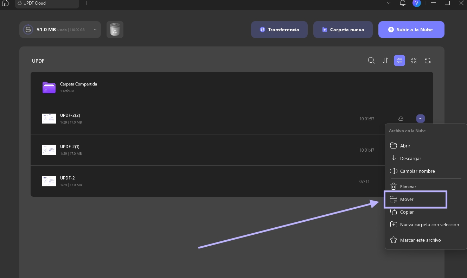Choose Cambiar nombre in context menu
467x278 pixels.
click(426, 171)
